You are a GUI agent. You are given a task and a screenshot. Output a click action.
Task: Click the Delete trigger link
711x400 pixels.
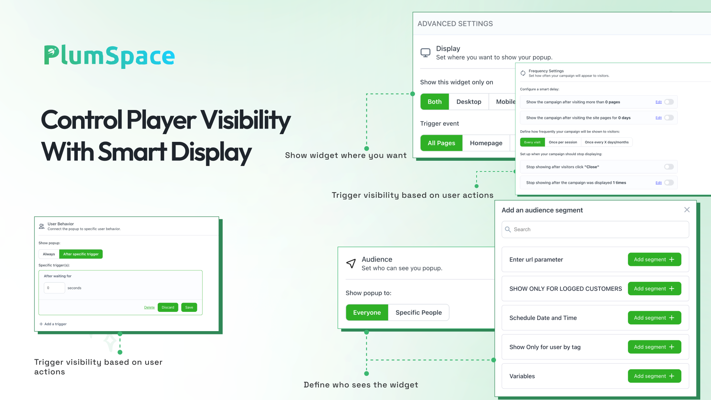[149, 307]
